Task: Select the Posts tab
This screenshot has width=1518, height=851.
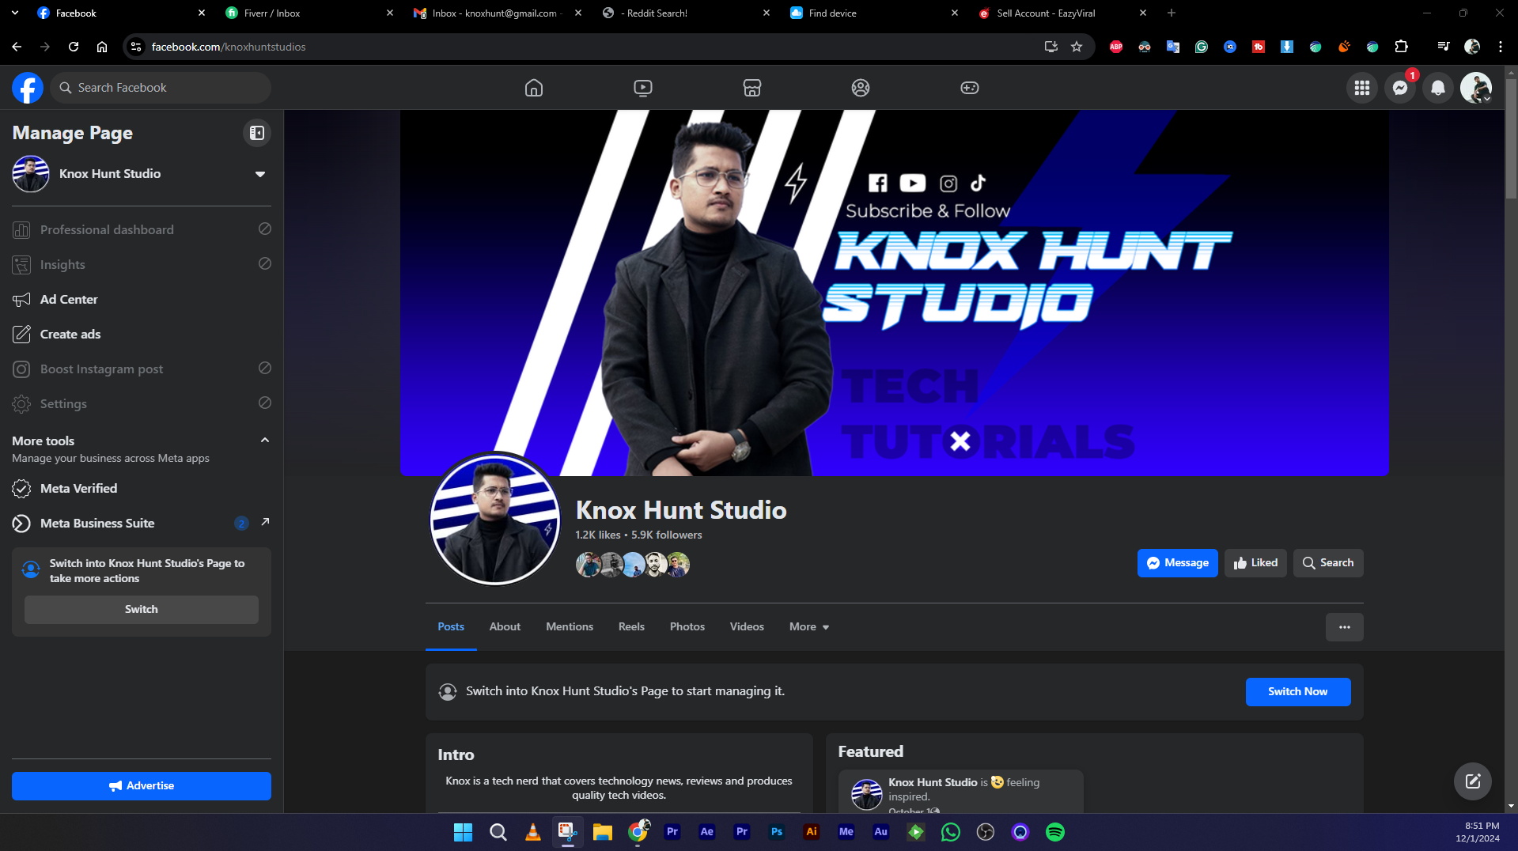Action: pos(451,626)
